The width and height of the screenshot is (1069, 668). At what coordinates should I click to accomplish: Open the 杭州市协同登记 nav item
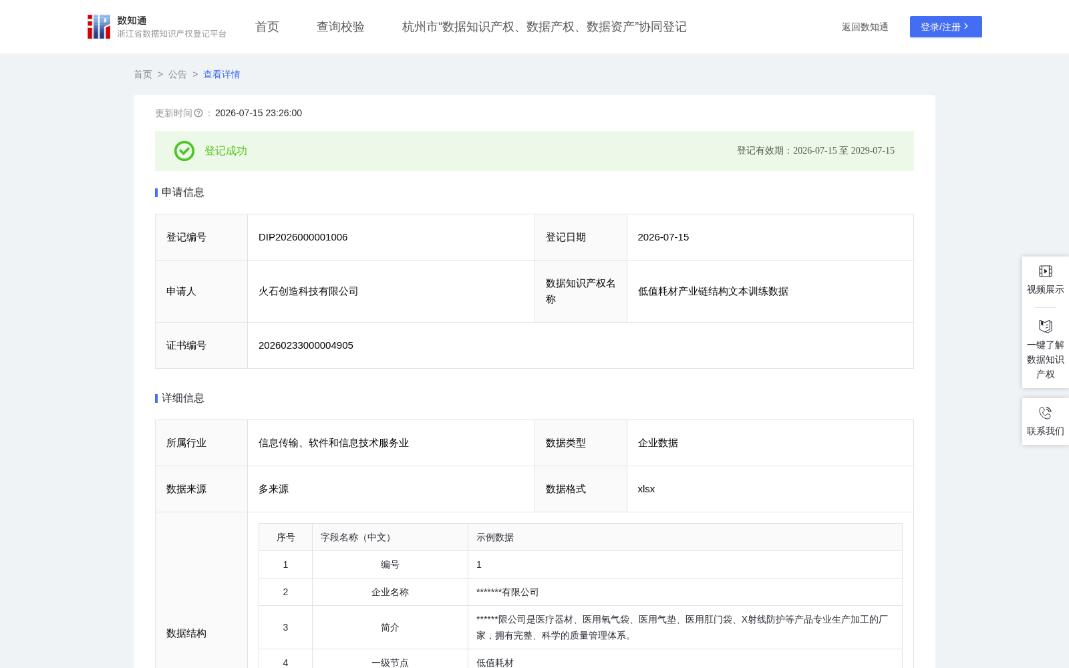click(545, 27)
